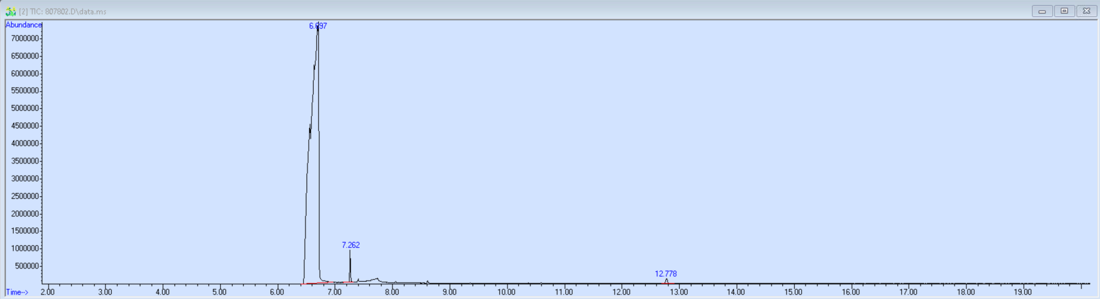Maximize the TIC chromatogram window

[1064, 11]
